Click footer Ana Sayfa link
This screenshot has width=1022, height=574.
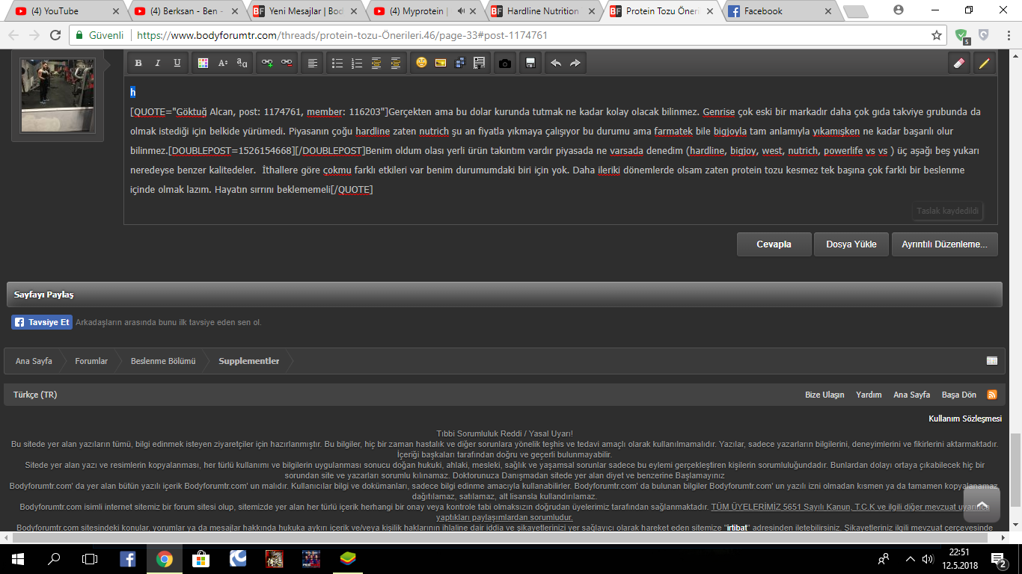(x=911, y=395)
